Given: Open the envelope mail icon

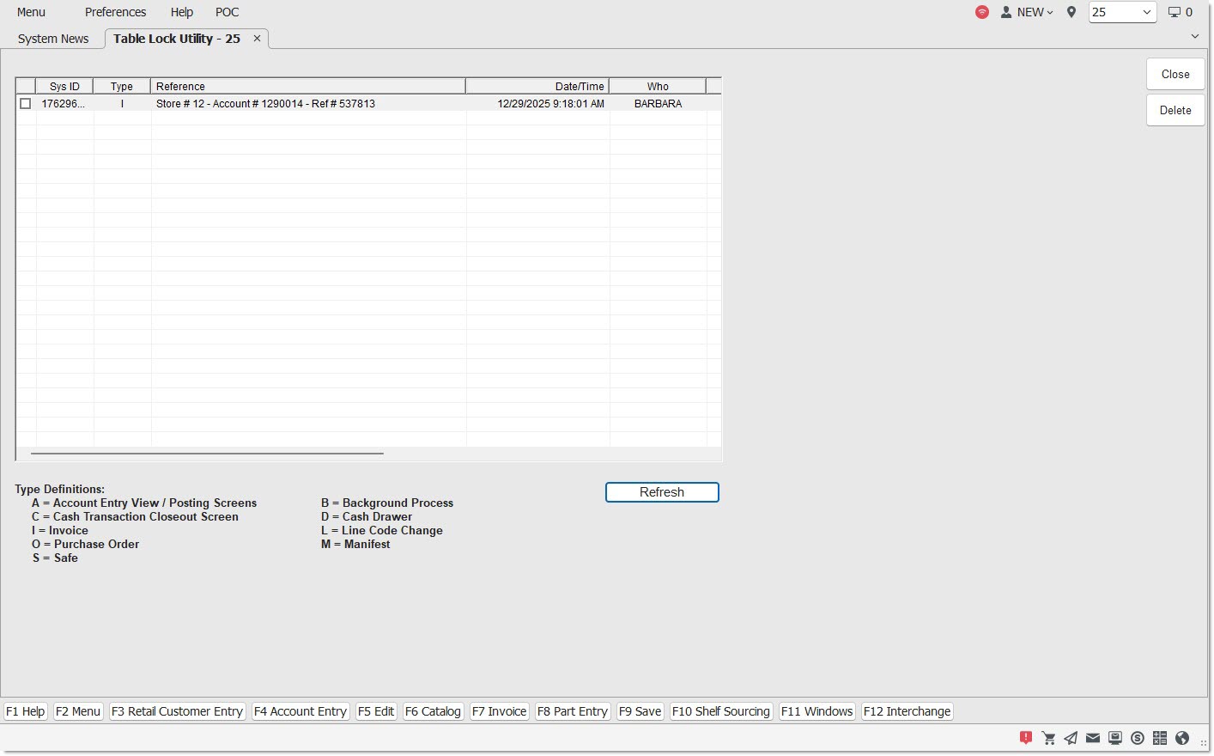Looking at the screenshot, I should 1093,738.
